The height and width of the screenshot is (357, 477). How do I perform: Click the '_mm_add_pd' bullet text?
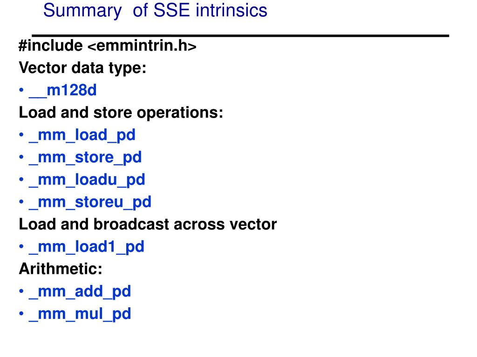pos(80,292)
